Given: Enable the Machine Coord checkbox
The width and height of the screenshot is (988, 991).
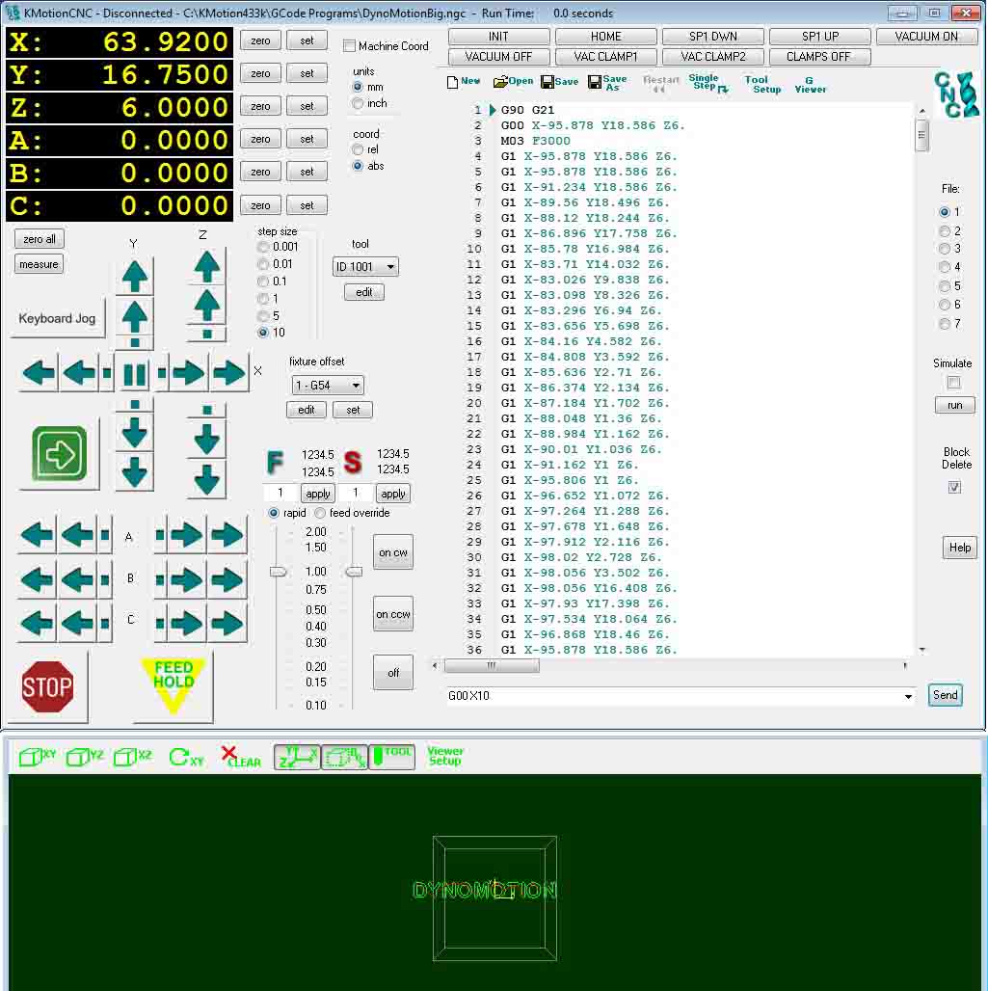Looking at the screenshot, I should pyautogui.click(x=350, y=46).
